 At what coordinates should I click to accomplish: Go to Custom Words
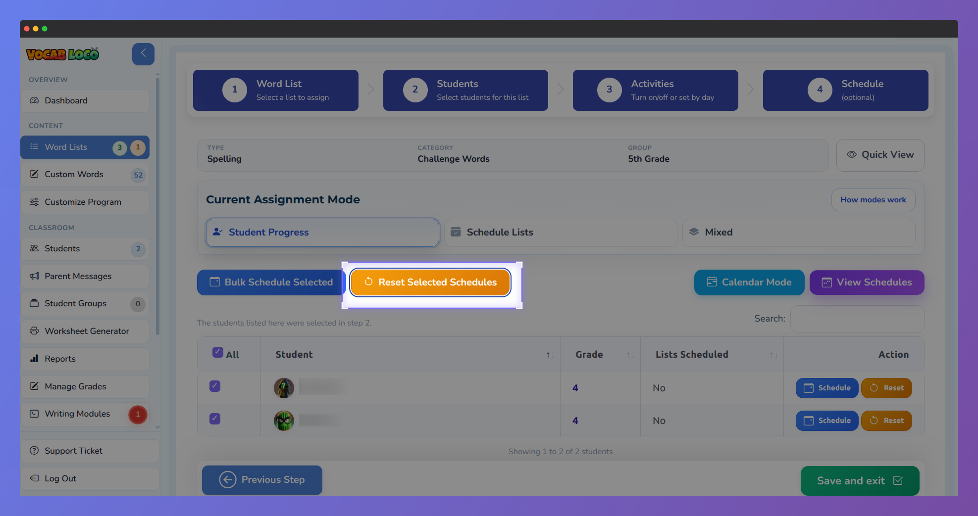[85, 175]
